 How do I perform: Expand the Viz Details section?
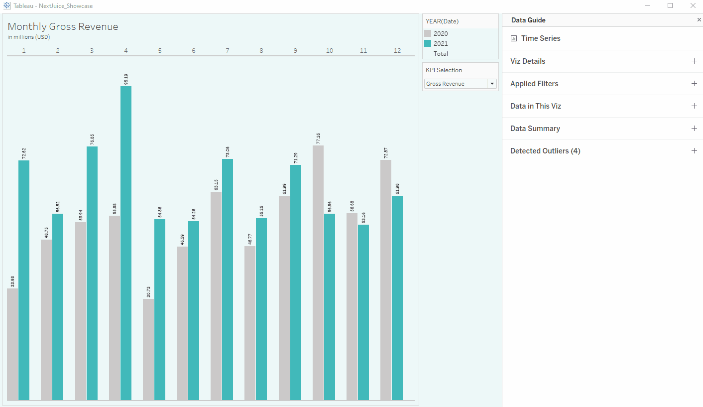695,61
